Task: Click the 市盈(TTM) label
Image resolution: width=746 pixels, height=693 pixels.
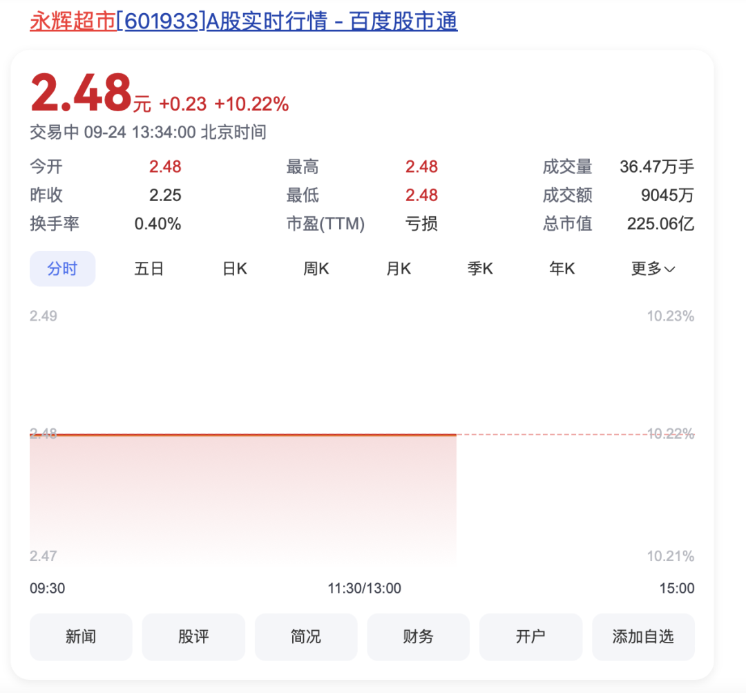Action: pos(325,224)
